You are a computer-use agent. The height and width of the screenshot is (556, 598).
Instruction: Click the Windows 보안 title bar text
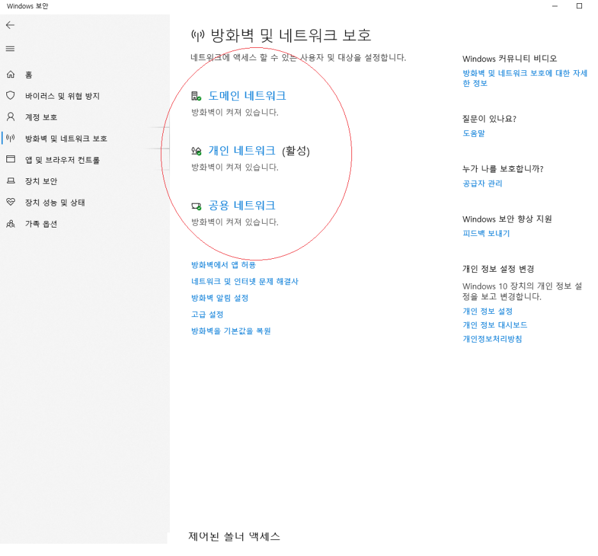27,6
